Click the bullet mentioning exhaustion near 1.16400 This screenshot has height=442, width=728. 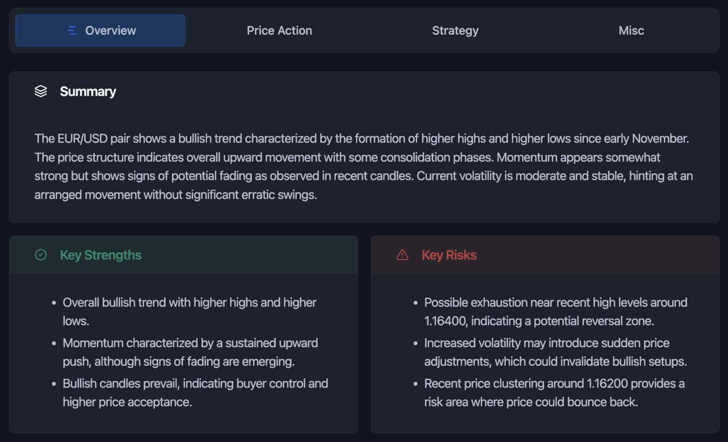555,311
